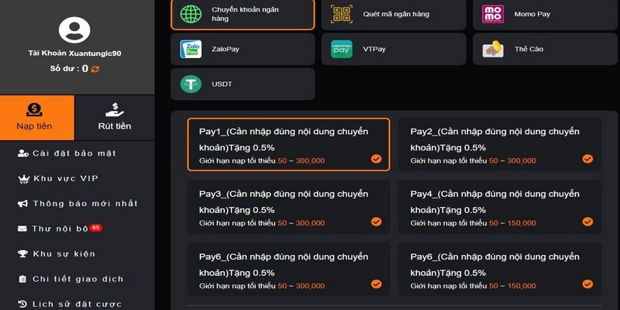This screenshot has width=620, height=310.
Task: Select the VTPay icon
Action: click(x=342, y=49)
